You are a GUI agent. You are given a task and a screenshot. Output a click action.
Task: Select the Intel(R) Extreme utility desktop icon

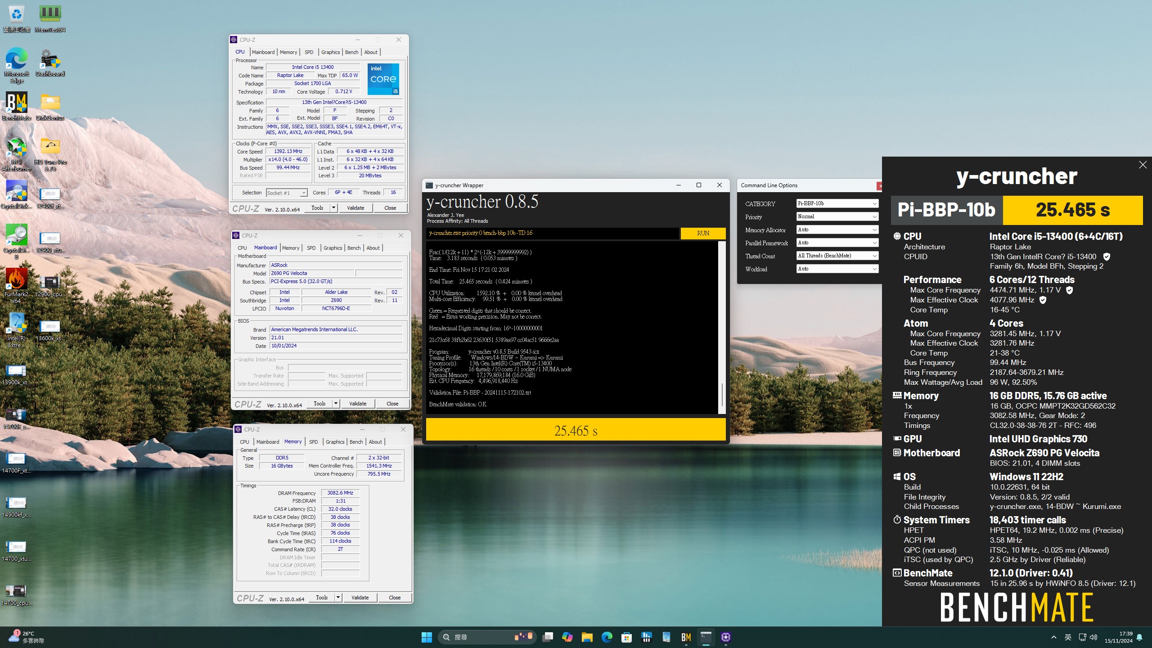pos(17,330)
